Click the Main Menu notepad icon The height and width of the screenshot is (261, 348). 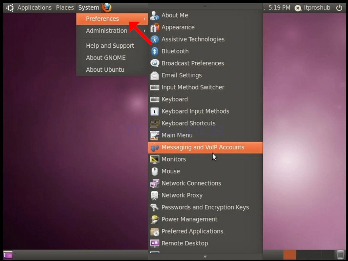[154, 135]
